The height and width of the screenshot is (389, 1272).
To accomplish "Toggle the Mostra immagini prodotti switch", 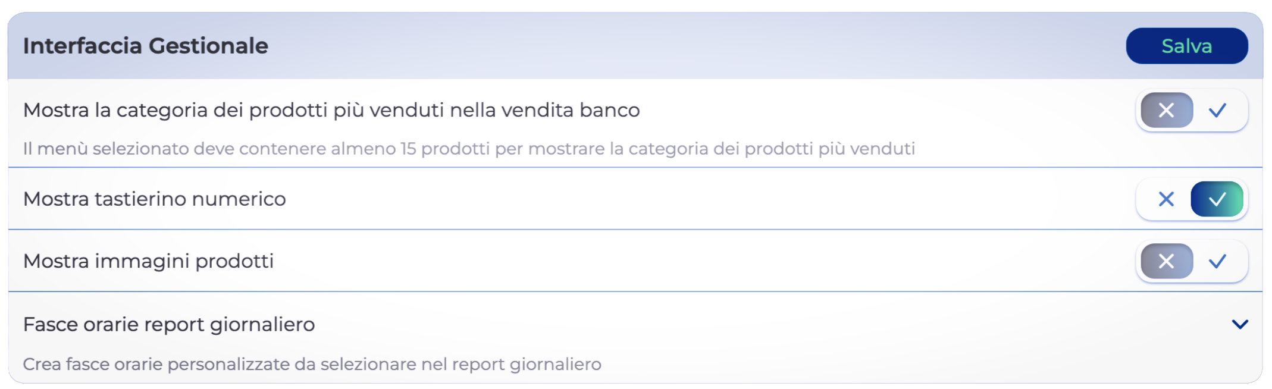I will coord(1192,261).
